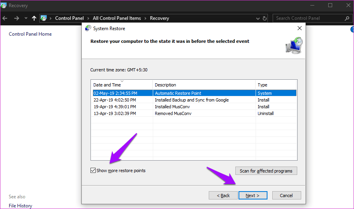
Task: Select Recovery breadcrumb in address bar
Action: 160,18
